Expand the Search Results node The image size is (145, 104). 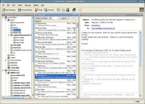pyautogui.click(x=6, y=60)
